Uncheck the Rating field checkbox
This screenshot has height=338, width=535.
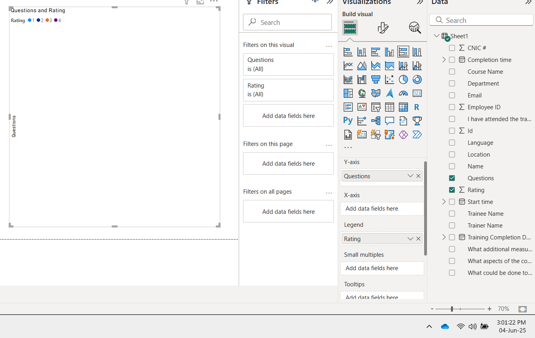tap(452, 190)
